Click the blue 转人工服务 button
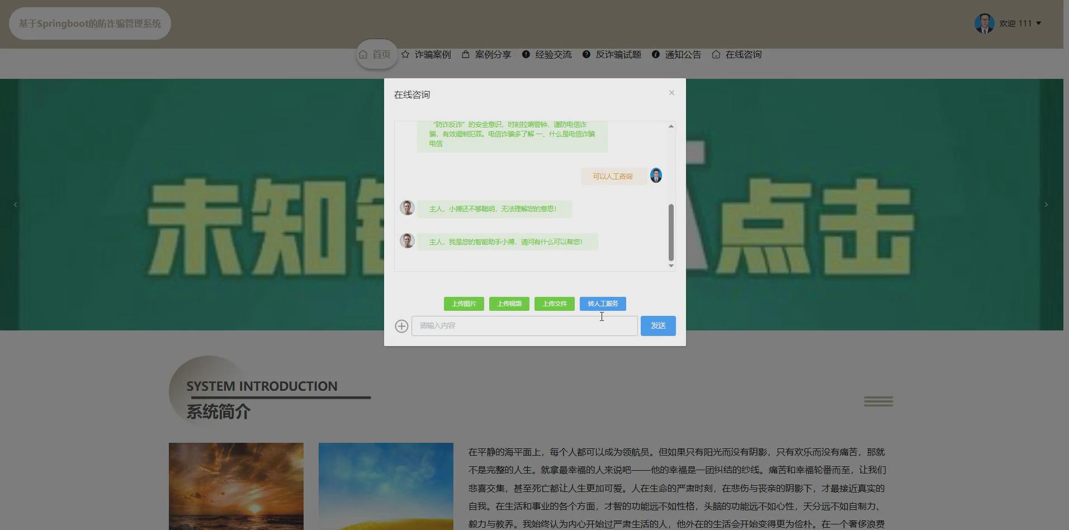Screen dimensions: 1069x530 click(603, 304)
